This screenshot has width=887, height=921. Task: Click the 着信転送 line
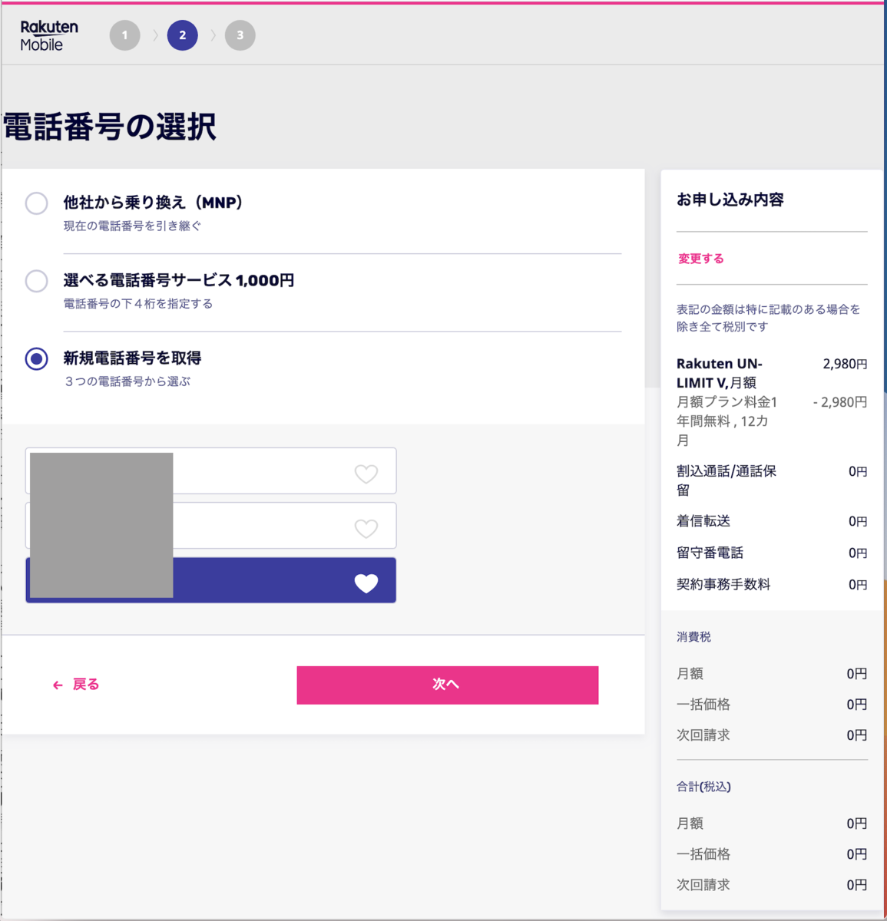point(703,521)
